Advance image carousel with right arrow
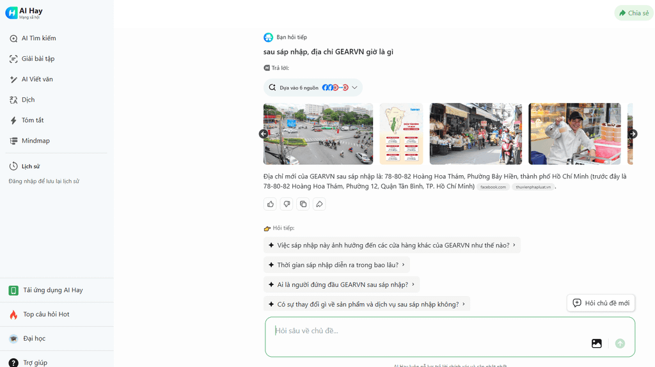Screen dimensions: 655x367 click(x=633, y=134)
